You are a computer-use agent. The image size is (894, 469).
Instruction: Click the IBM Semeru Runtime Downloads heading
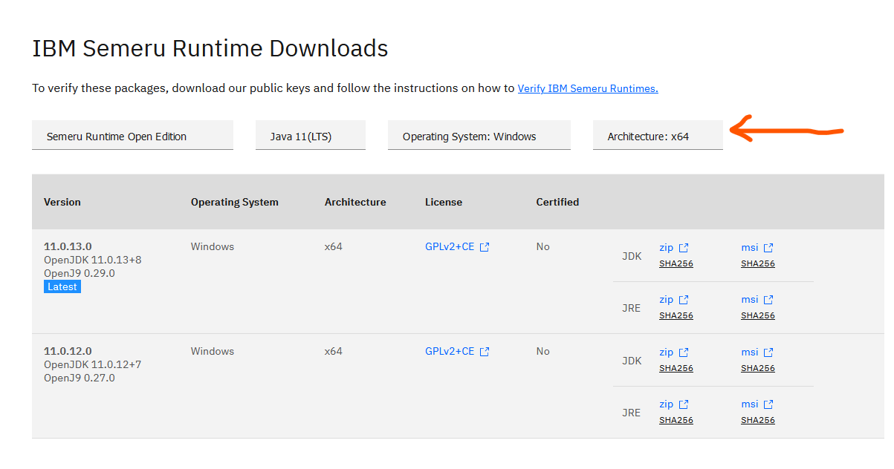tap(210, 48)
